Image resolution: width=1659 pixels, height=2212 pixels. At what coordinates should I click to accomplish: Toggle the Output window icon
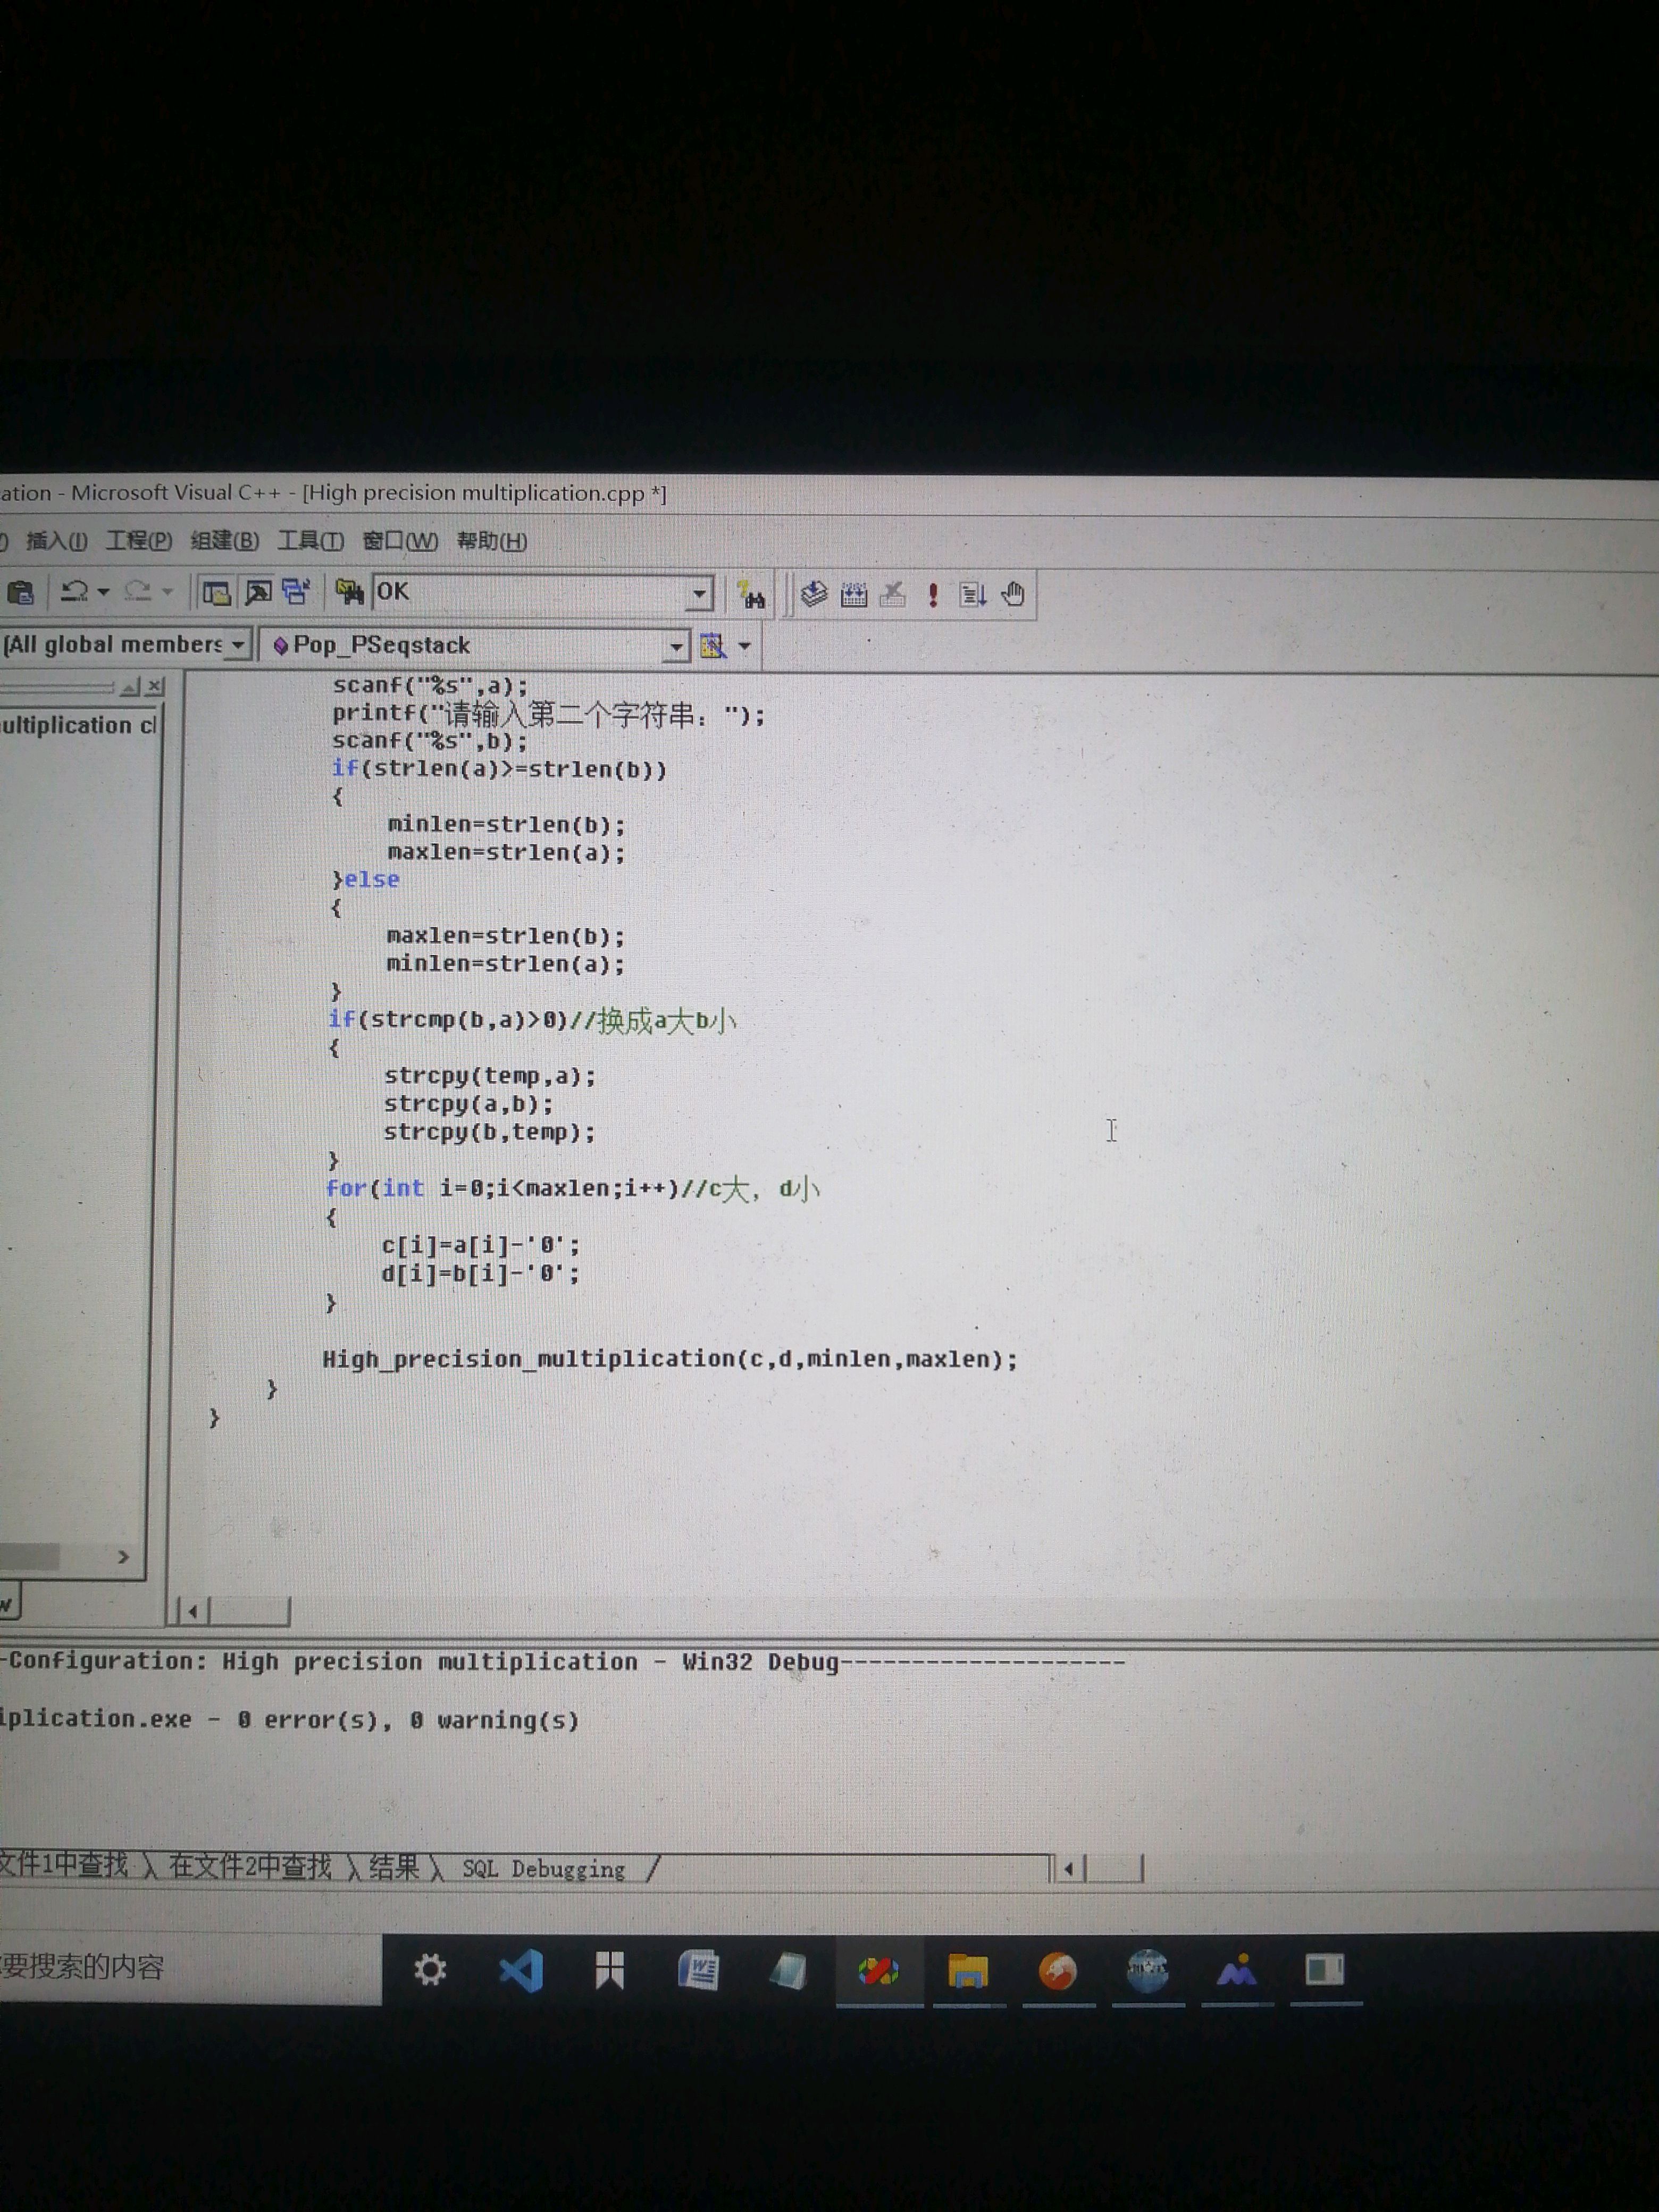coord(258,593)
